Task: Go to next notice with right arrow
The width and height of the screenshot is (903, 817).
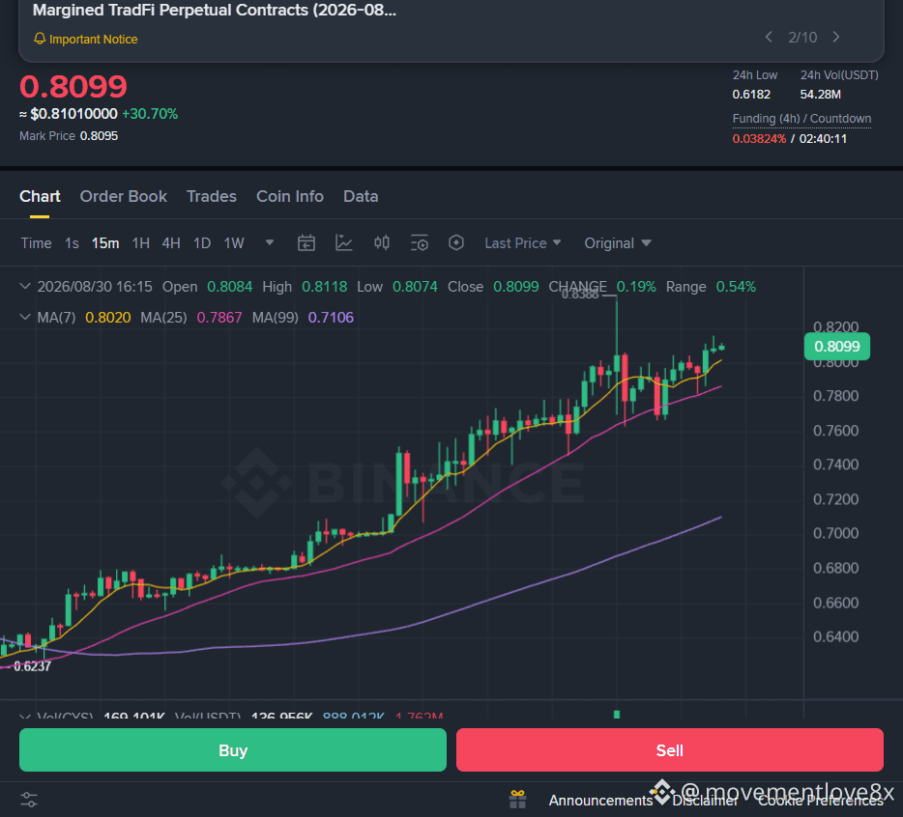Action: [835, 37]
